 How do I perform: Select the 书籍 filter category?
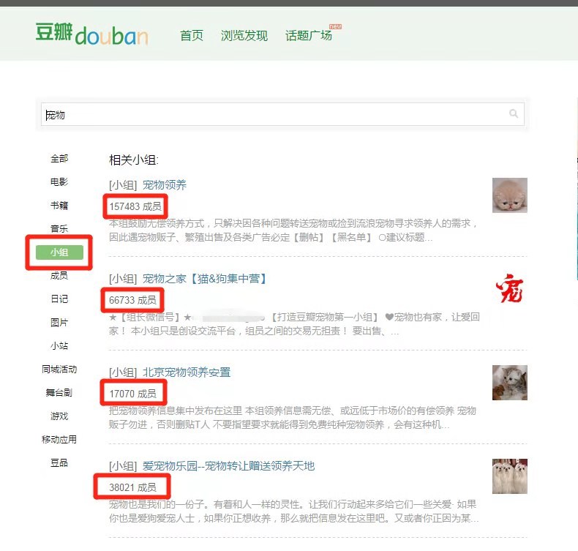(59, 206)
